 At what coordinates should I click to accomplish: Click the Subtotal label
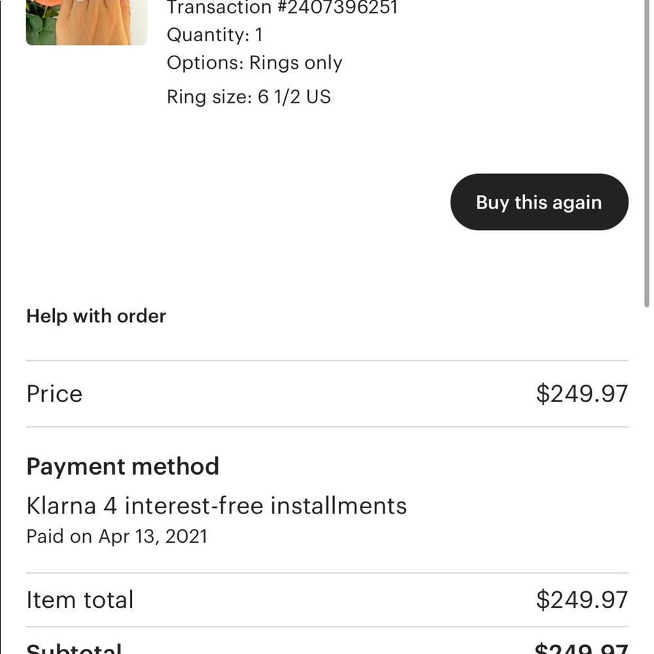click(74, 649)
